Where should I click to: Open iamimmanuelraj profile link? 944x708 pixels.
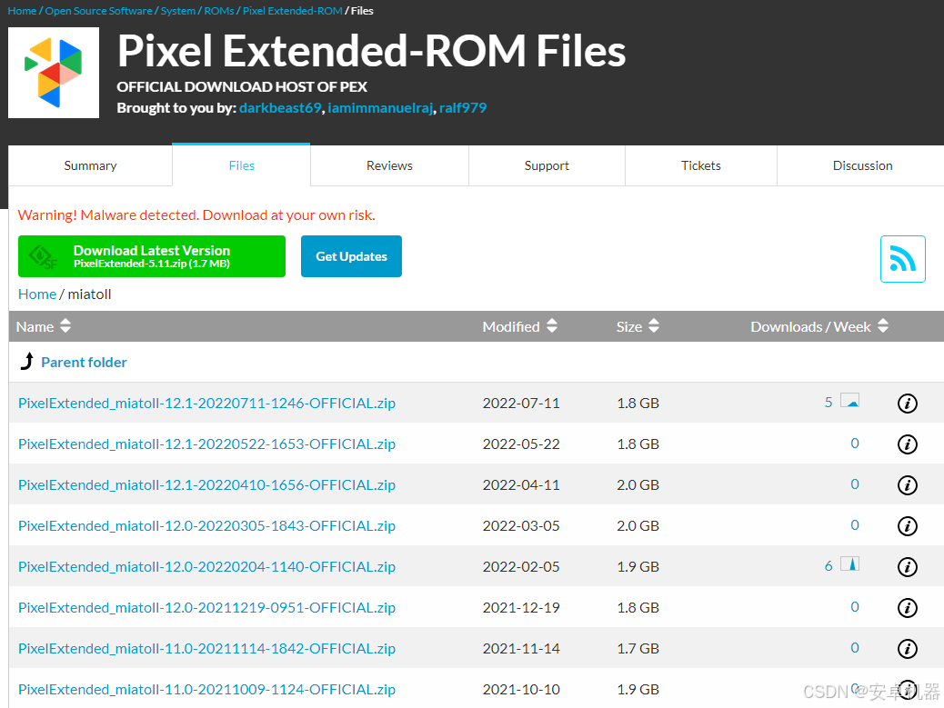click(380, 107)
